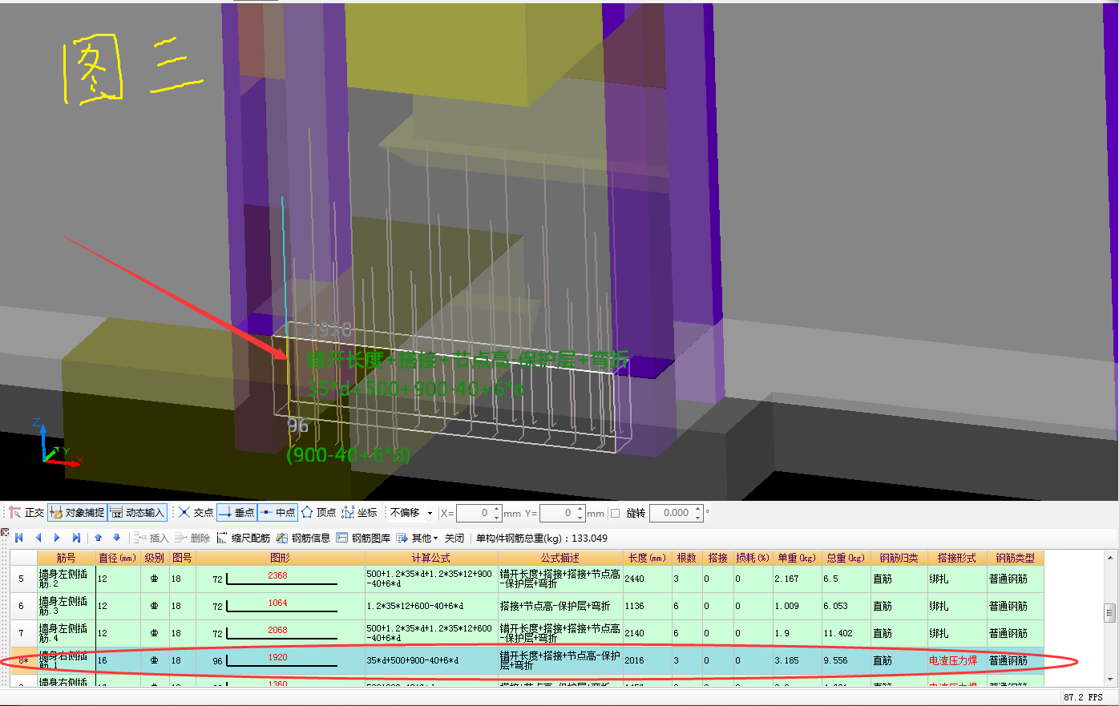Click 删除 delete row button
Screen dimensions: 1119x706
(x=193, y=538)
